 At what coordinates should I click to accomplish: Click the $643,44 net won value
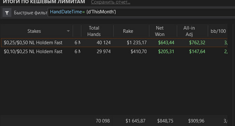click(x=166, y=43)
